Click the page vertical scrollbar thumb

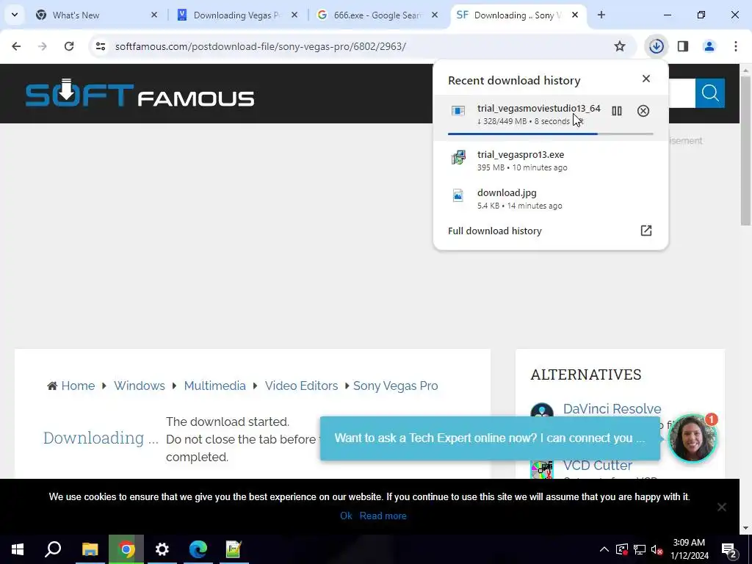click(745, 150)
